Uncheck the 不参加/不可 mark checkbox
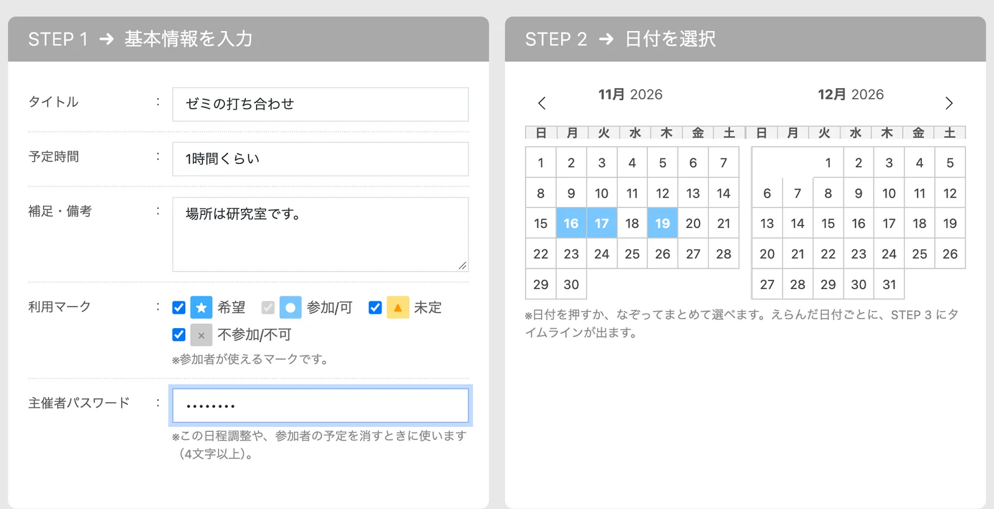994x509 pixels. pos(179,335)
